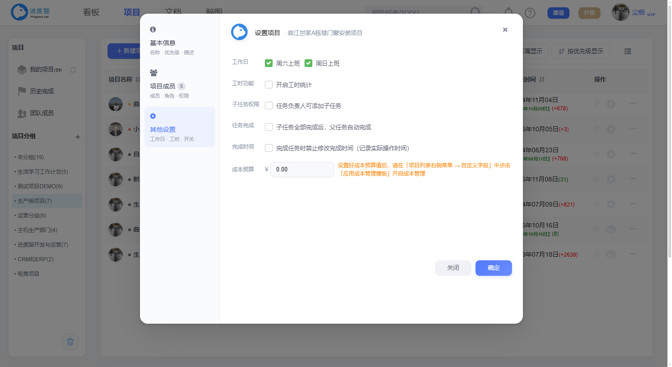The width and height of the screenshot is (672, 367).
Task: Enable 开启工时统计 checkbox
Action: click(x=269, y=85)
